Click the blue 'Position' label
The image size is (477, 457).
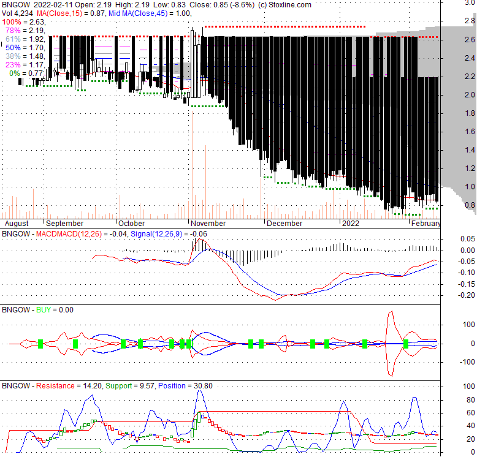(172, 386)
